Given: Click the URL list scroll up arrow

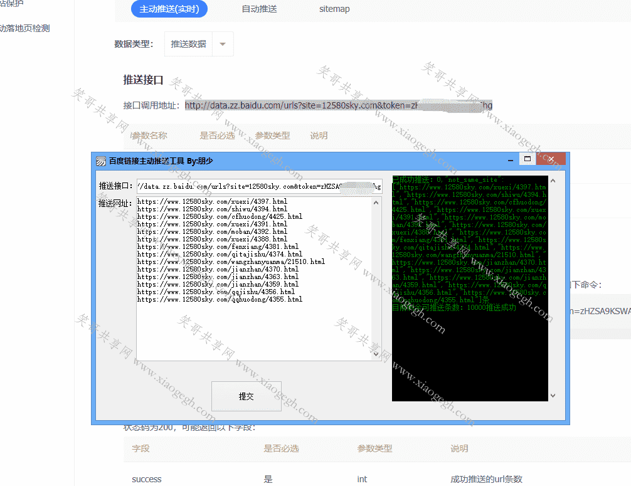Looking at the screenshot, I should point(376,203).
